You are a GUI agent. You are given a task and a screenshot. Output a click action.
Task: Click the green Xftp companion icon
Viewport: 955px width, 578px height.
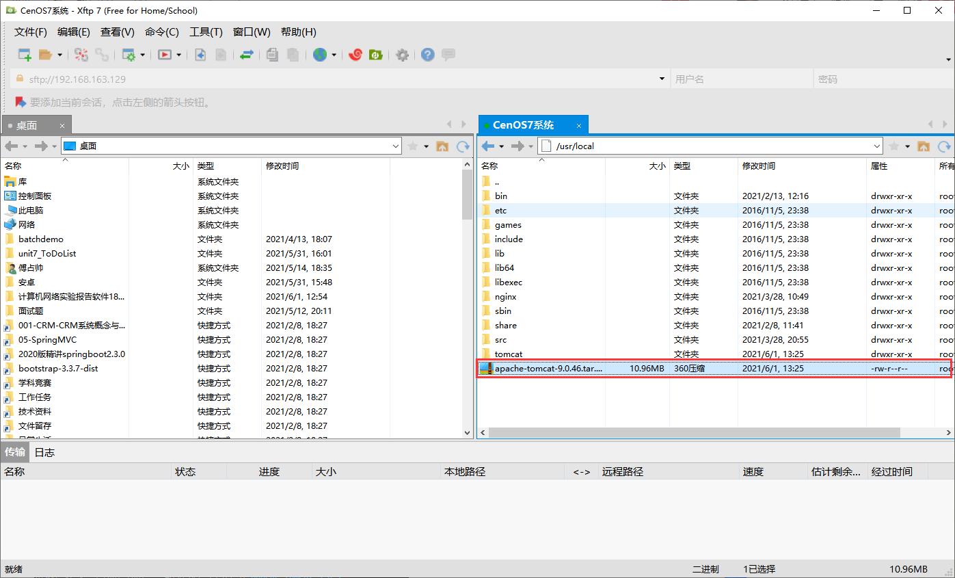[376, 55]
